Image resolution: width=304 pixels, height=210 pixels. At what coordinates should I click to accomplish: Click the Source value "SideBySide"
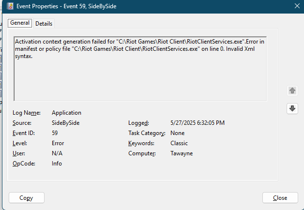click(x=65, y=123)
